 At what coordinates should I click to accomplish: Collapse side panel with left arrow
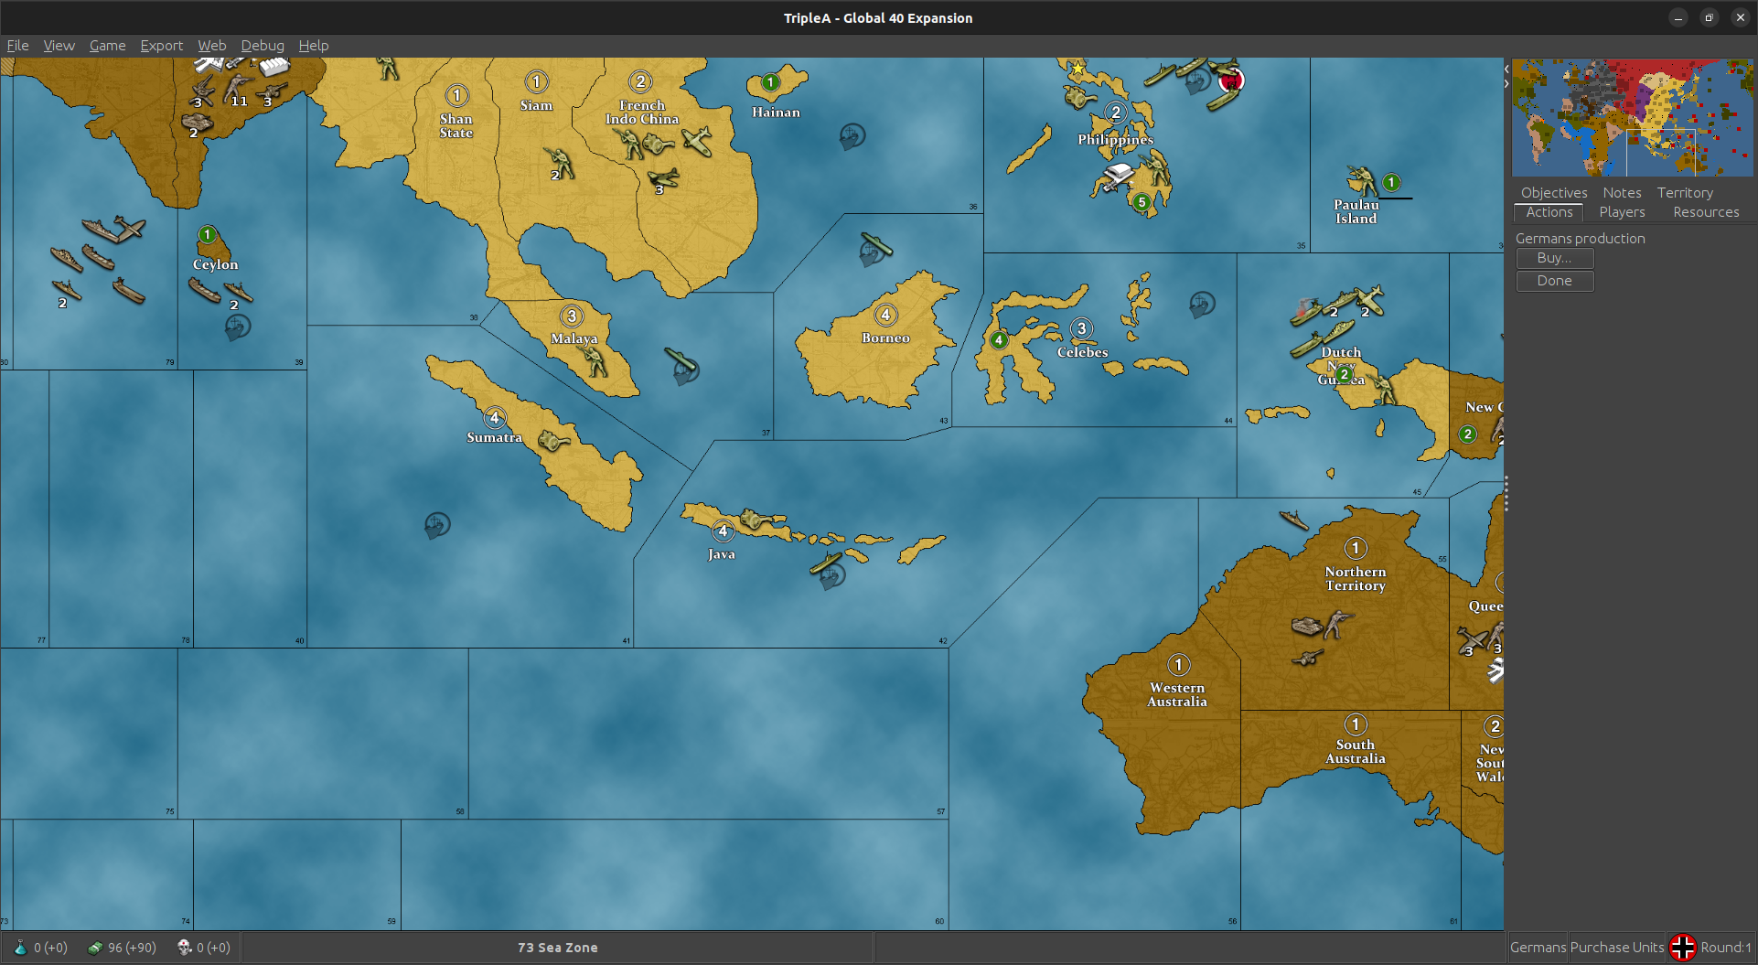tap(1506, 69)
